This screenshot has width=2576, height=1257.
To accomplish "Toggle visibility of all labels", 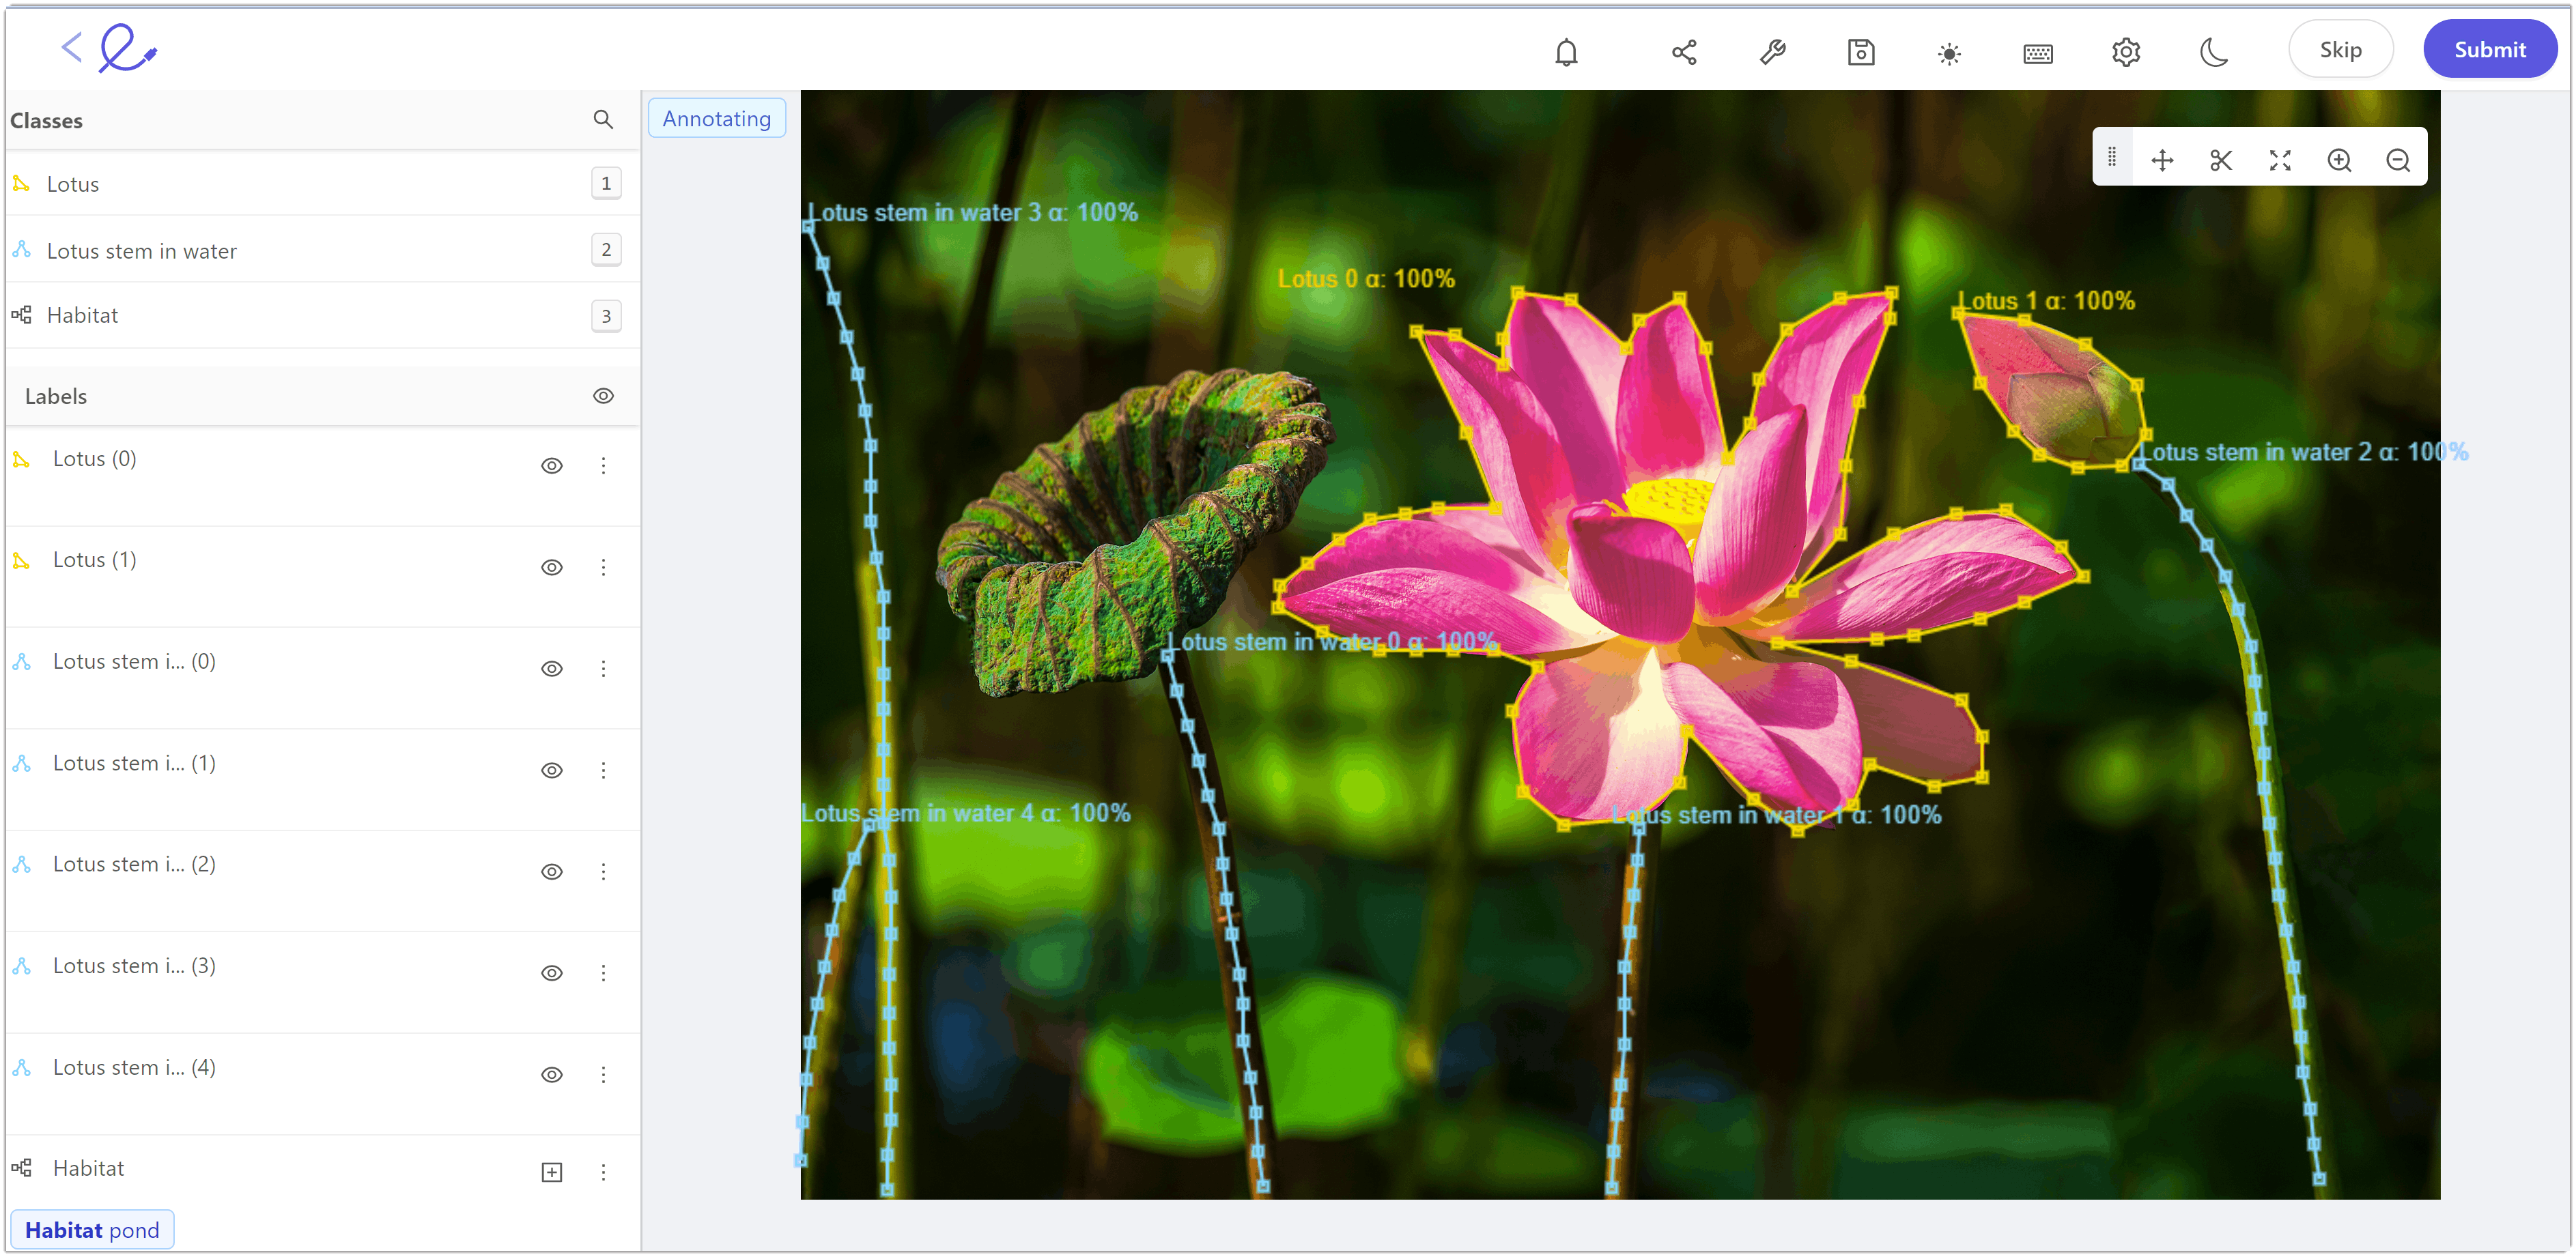I will click(x=603, y=394).
